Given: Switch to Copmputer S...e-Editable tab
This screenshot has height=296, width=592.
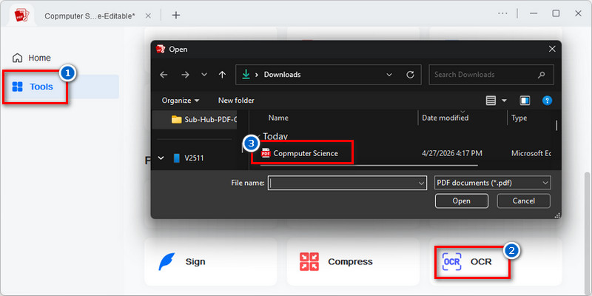Looking at the screenshot, I should 90,16.
